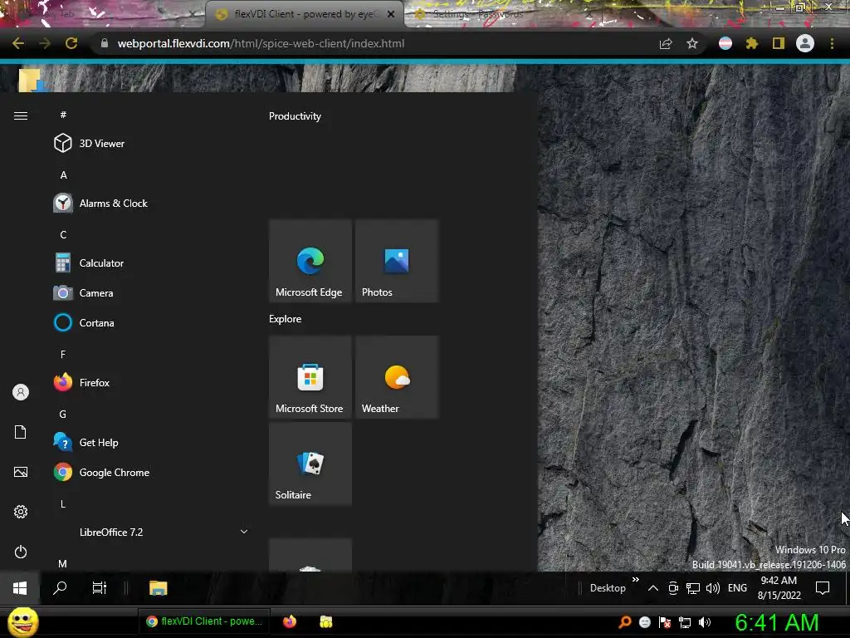This screenshot has width=850, height=638.
Task: Open the Microsoft Store tile
Action: tap(310, 377)
